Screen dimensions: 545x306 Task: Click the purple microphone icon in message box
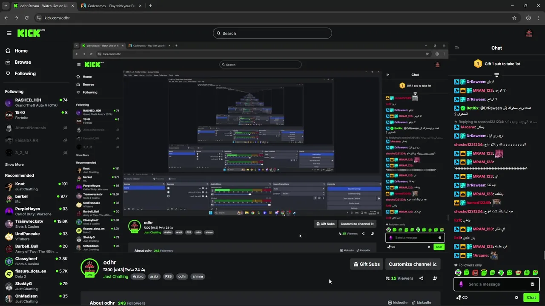point(461,284)
